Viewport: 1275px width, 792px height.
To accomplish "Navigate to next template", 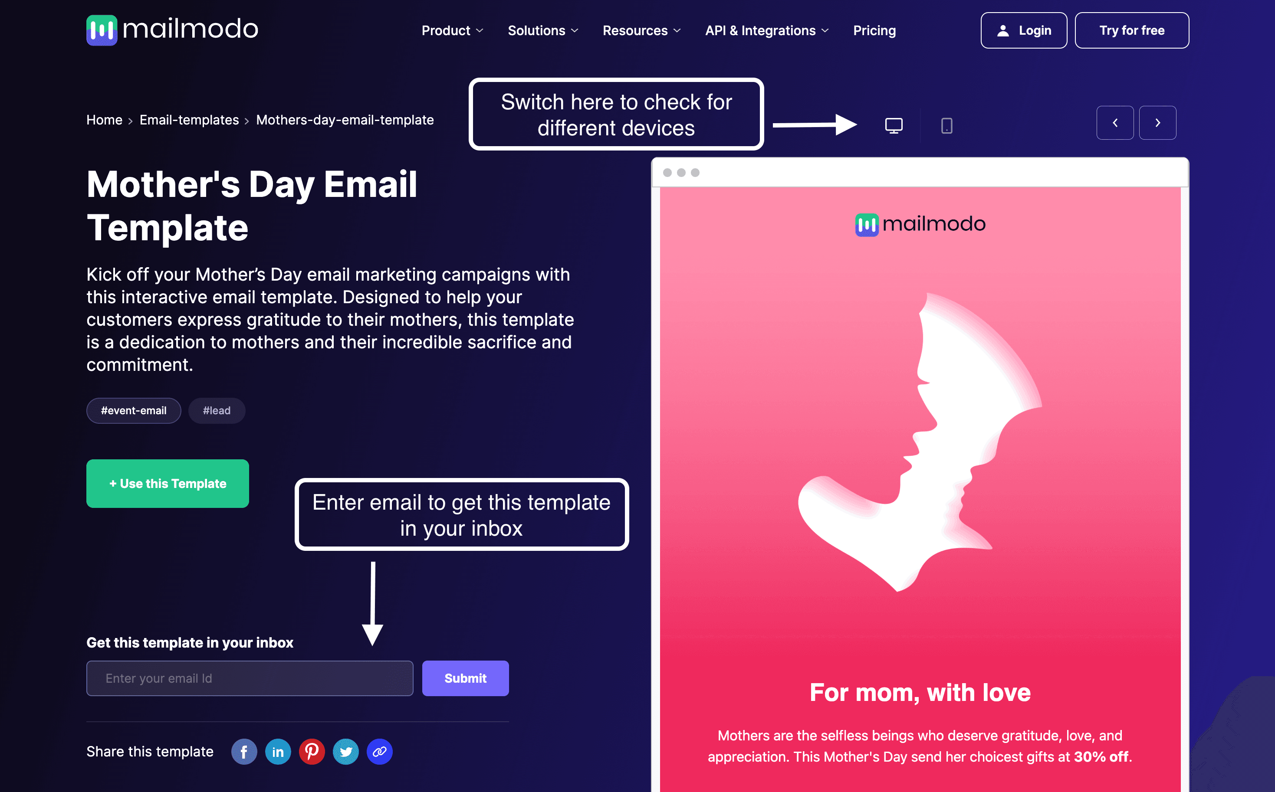I will click(x=1158, y=123).
